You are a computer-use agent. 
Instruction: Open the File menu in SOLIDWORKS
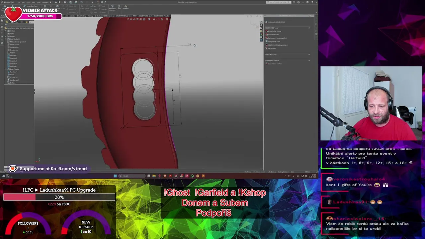pos(19,2)
